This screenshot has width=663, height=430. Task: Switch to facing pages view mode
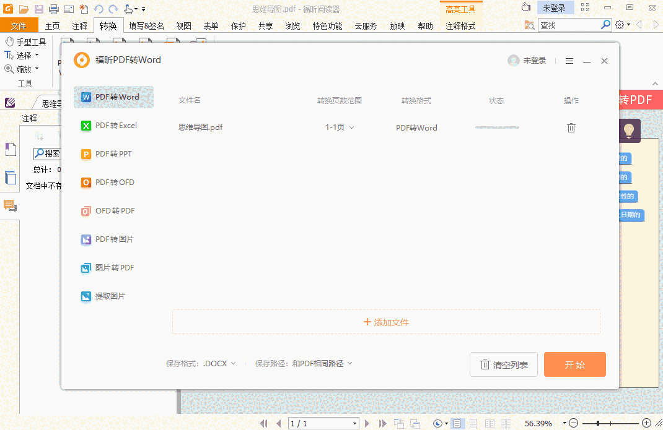click(x=490, y=423)
